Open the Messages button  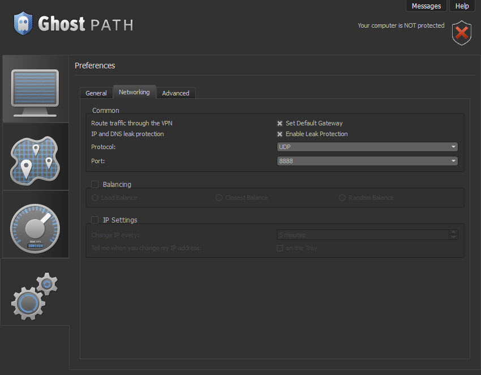(x=426, y=6)
